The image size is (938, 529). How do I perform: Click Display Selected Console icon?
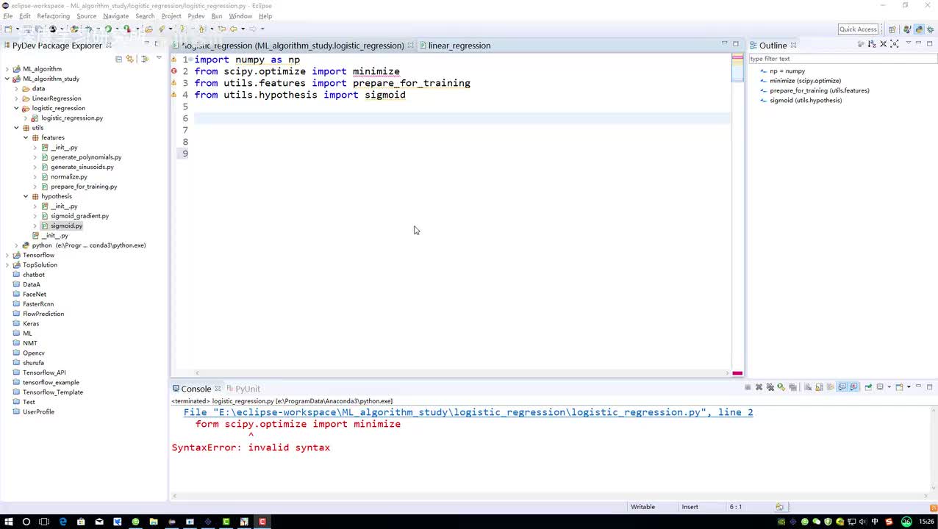pos(880,387)
